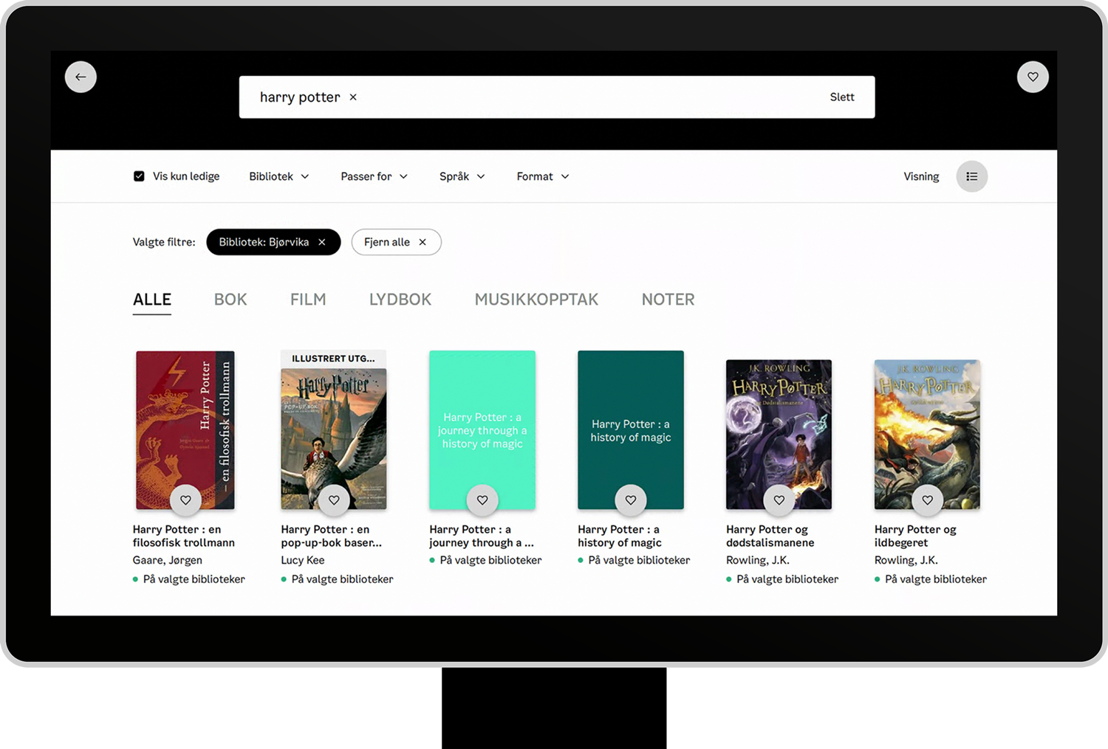This screenshot has width=1108, height=749.
Task: Remove the Bibliotek: Bjørvika filter chip
Action: click(322, 242)
